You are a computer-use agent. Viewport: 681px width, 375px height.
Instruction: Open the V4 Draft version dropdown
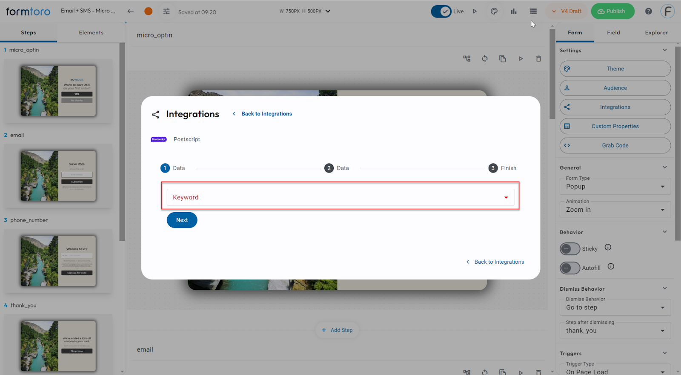[567, 12]
